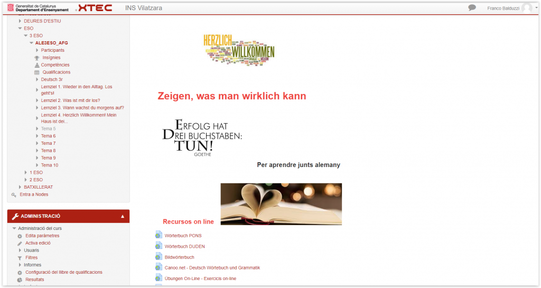Collapse the Administració block with arrow
Image resolution: width=541 pixels, height=288 pixels.
tap(123, 216)
